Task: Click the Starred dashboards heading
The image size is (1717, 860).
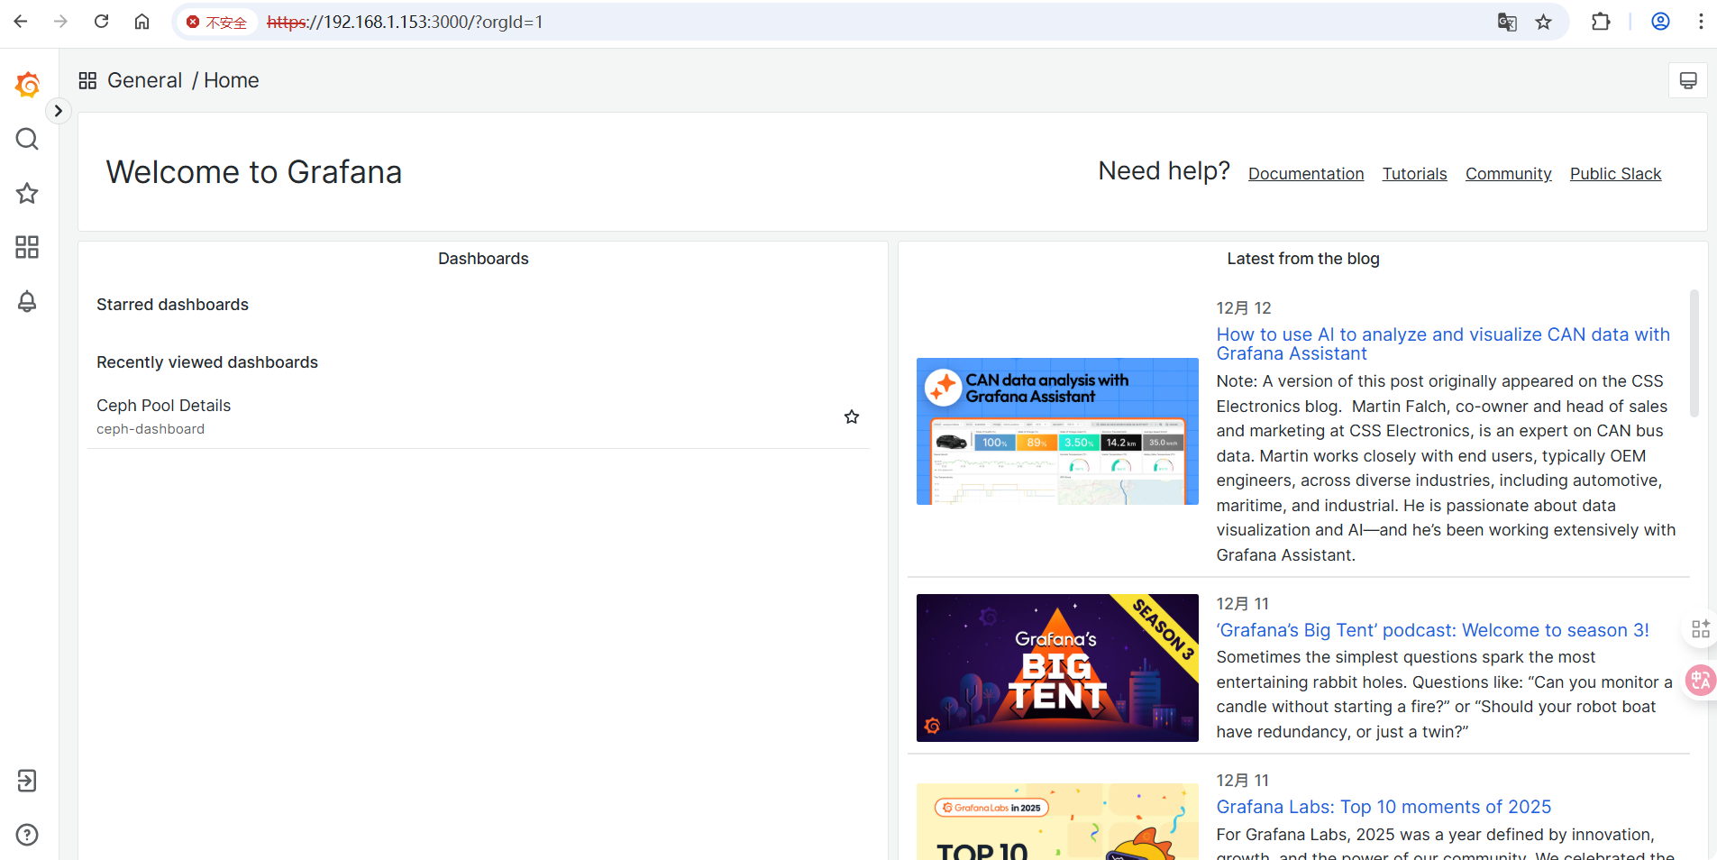Action: [x=172, y=305]
